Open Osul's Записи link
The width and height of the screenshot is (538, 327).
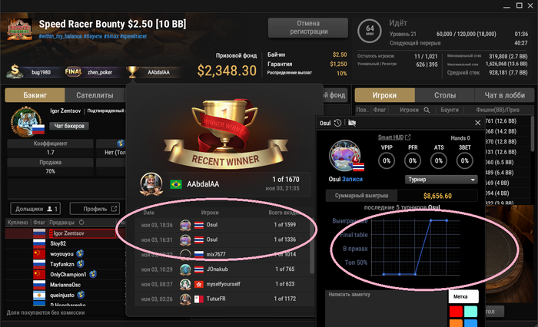point(352,179)
